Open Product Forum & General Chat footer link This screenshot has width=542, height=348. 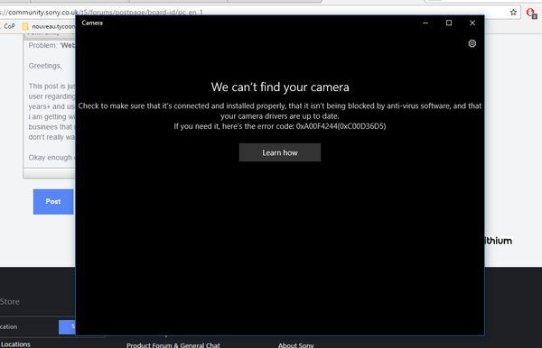[173, 345]
